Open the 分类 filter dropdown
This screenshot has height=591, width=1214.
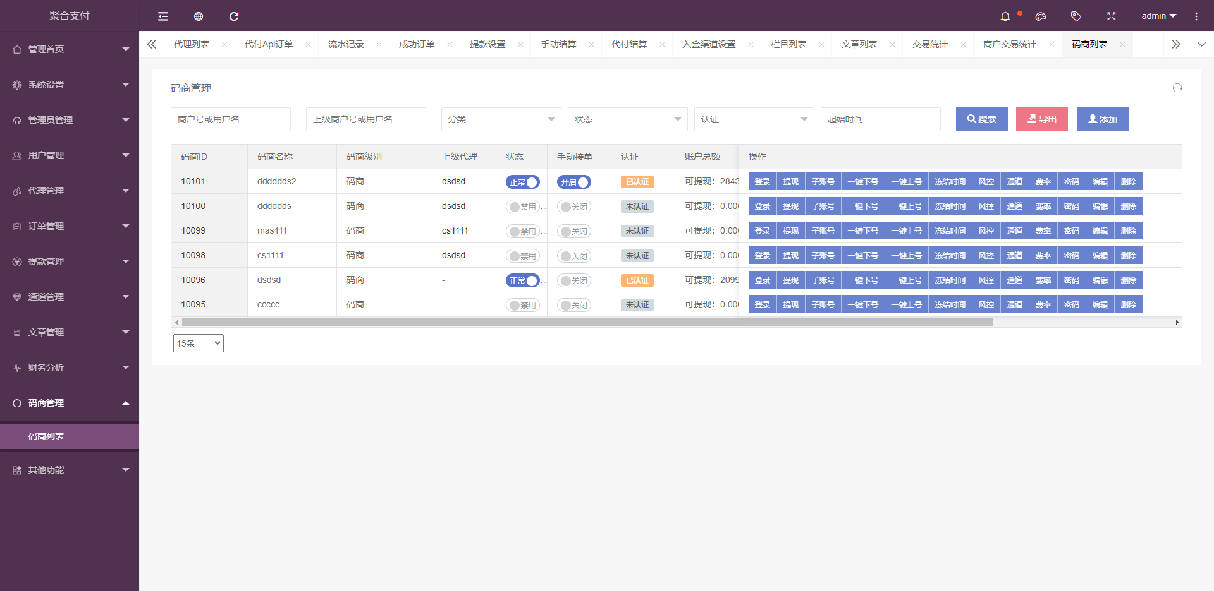click(x=501, y=119)
